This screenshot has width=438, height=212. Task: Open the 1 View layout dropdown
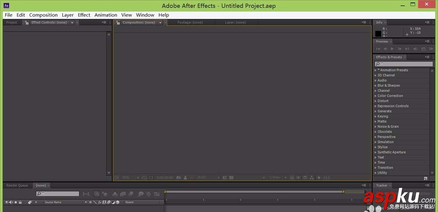(x=278, y=177)
